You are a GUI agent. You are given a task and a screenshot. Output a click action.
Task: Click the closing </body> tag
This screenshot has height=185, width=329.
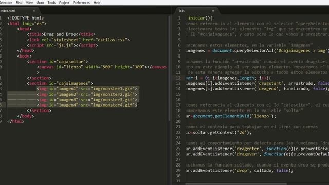[26, 116]
